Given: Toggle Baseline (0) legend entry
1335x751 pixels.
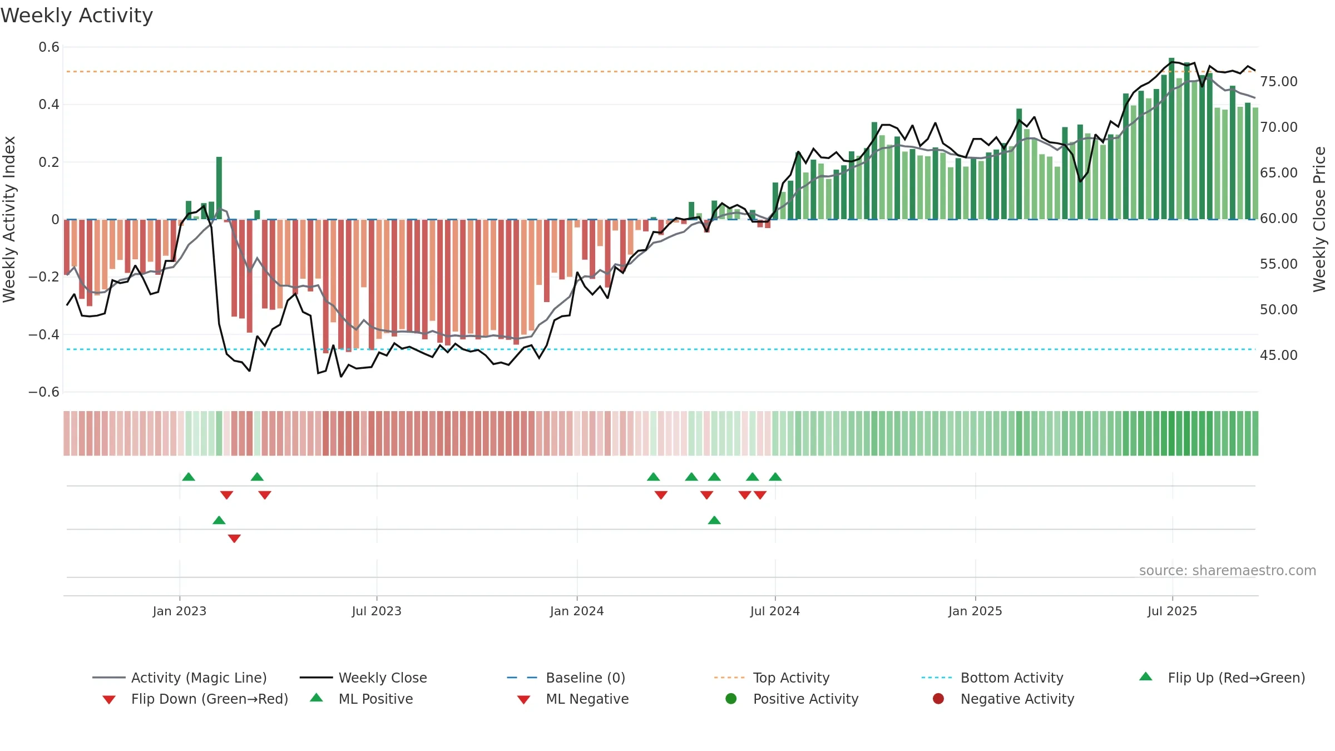Looking at the screenshot, I should click(566, 678).
